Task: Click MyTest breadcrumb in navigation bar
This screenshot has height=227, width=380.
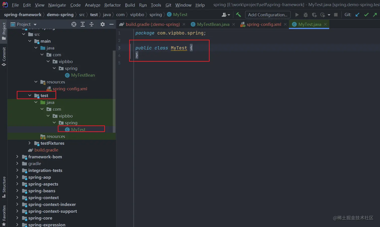Action: tap(177, 15)
